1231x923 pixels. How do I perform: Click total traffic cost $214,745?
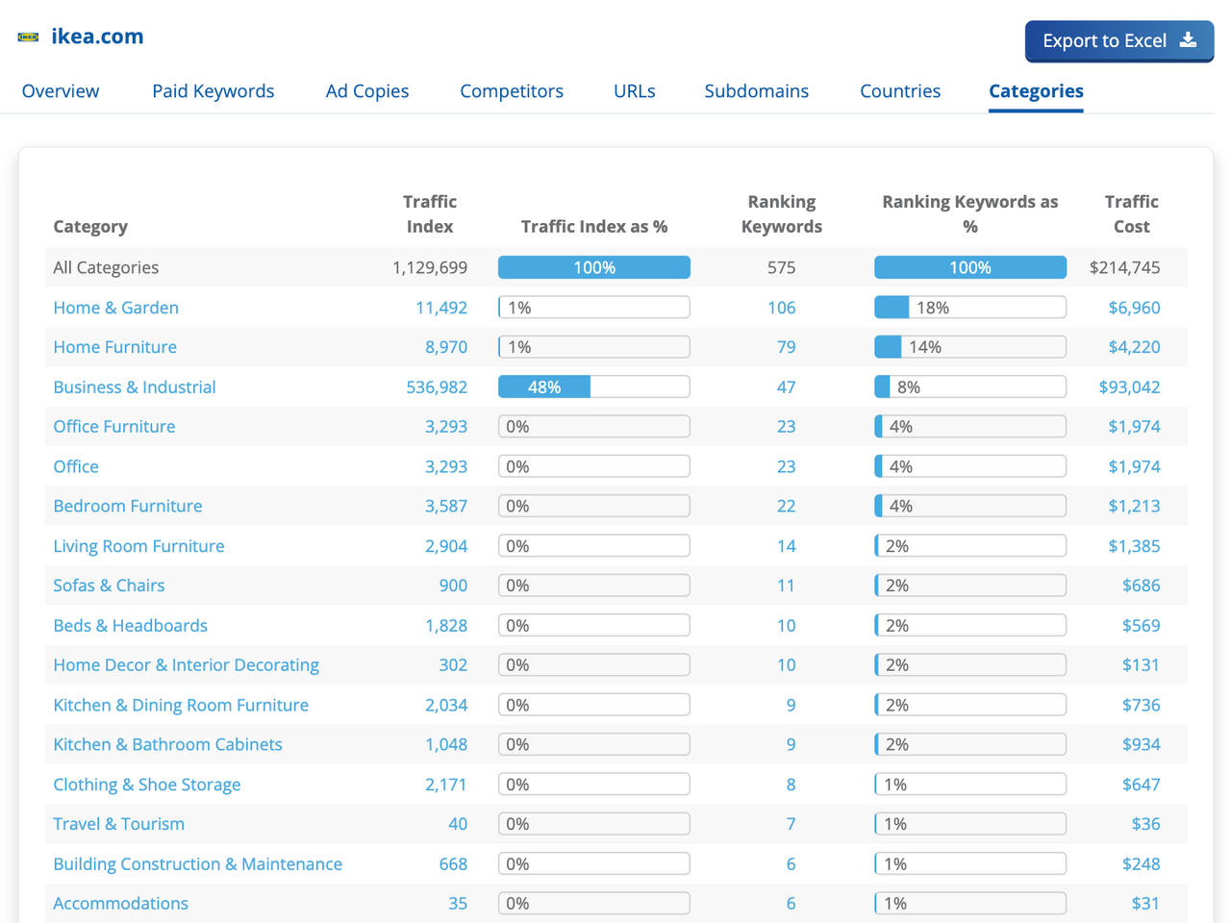(1125, 267)
